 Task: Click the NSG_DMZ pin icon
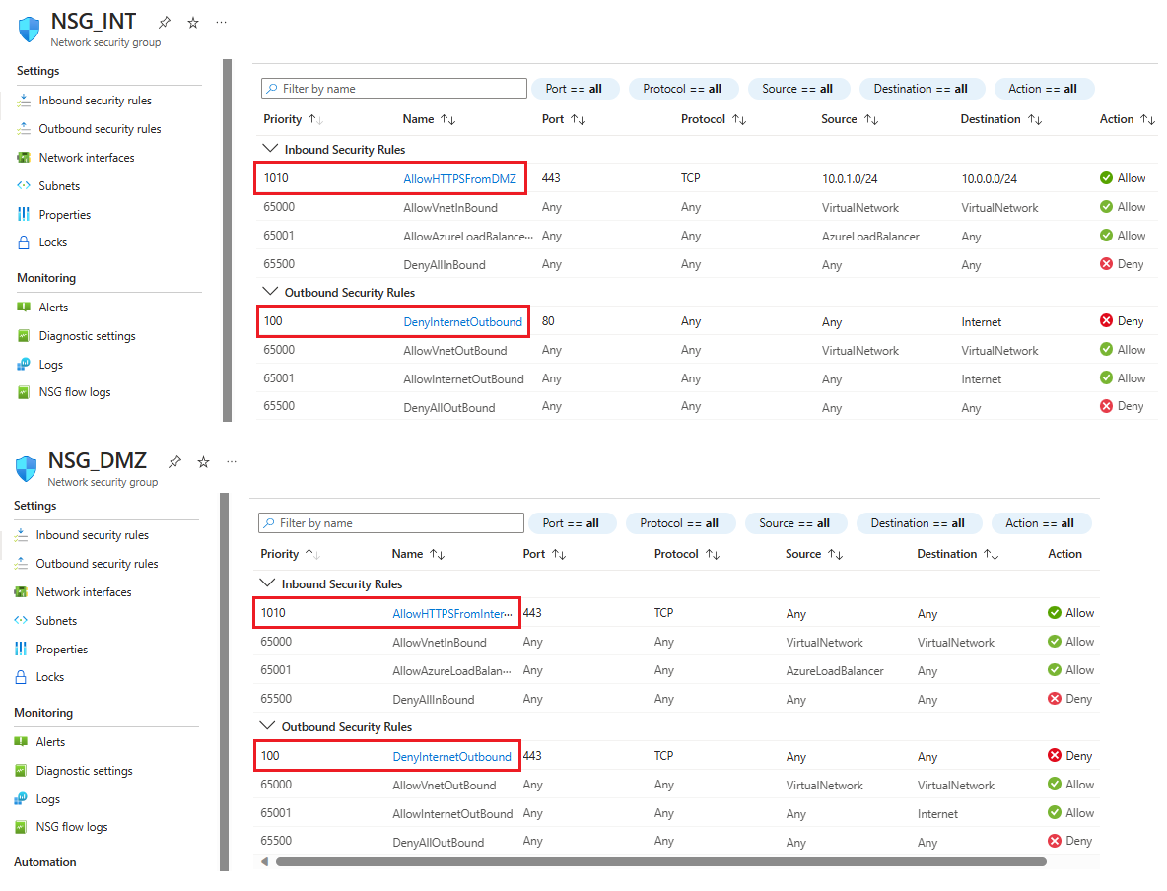click(x=174, y=462)
